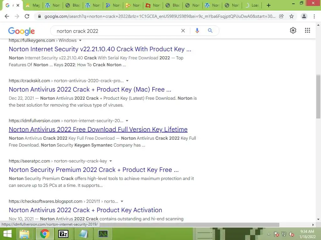Switch to the tab with red favicon
This screenshot has width=321, height=240.
click(153, 5)
